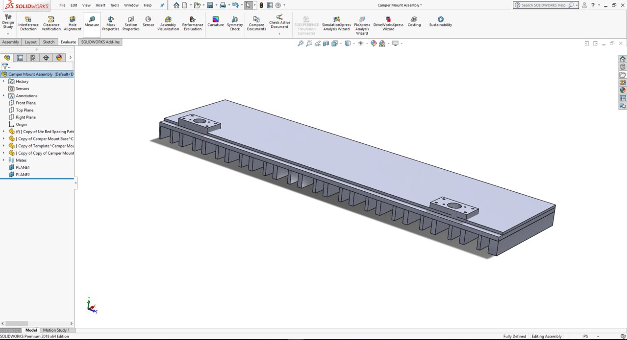
Task: Click the Edit Appearance color ball in view toolbar
Action: coord(374,44)
